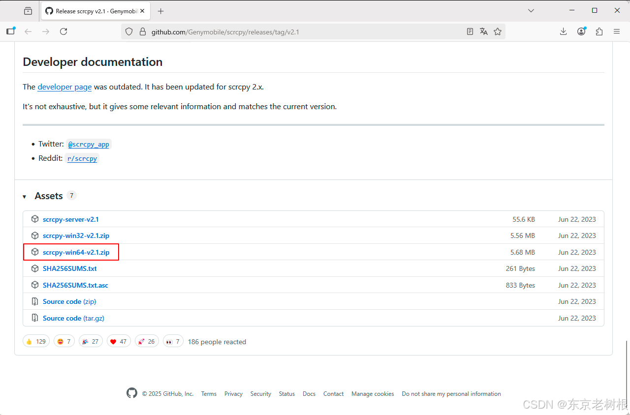Toggle the eyes reaction with 7

point(173,341)
